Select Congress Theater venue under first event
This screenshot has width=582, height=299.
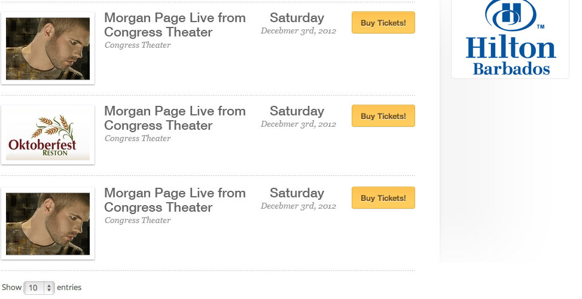coord(138,45)
